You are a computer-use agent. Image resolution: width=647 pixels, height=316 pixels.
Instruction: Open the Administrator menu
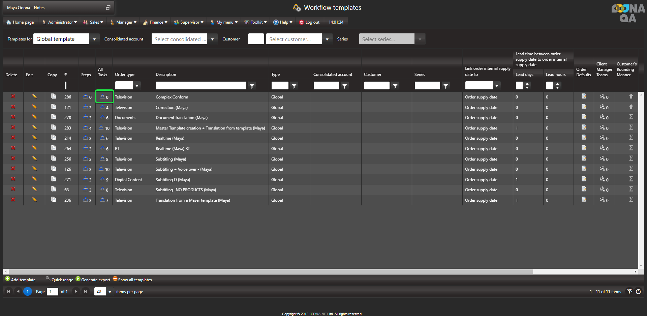[x=60, y=22]
